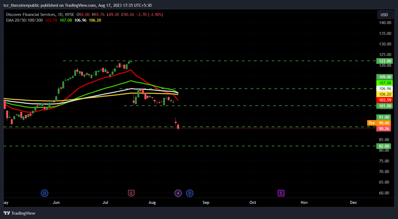Click the 101.00 price level label

coord(385,106)
